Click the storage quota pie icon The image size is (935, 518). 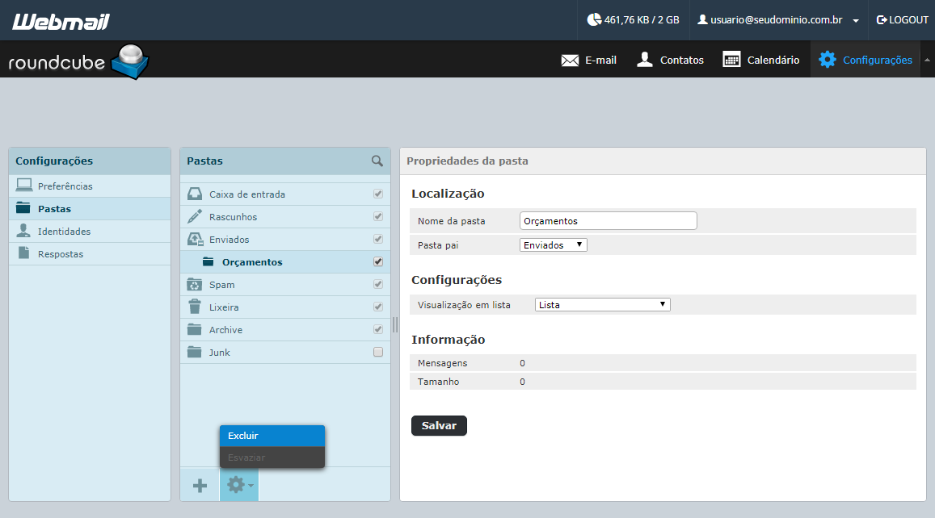pyautogui.click(x=594, y=19)
